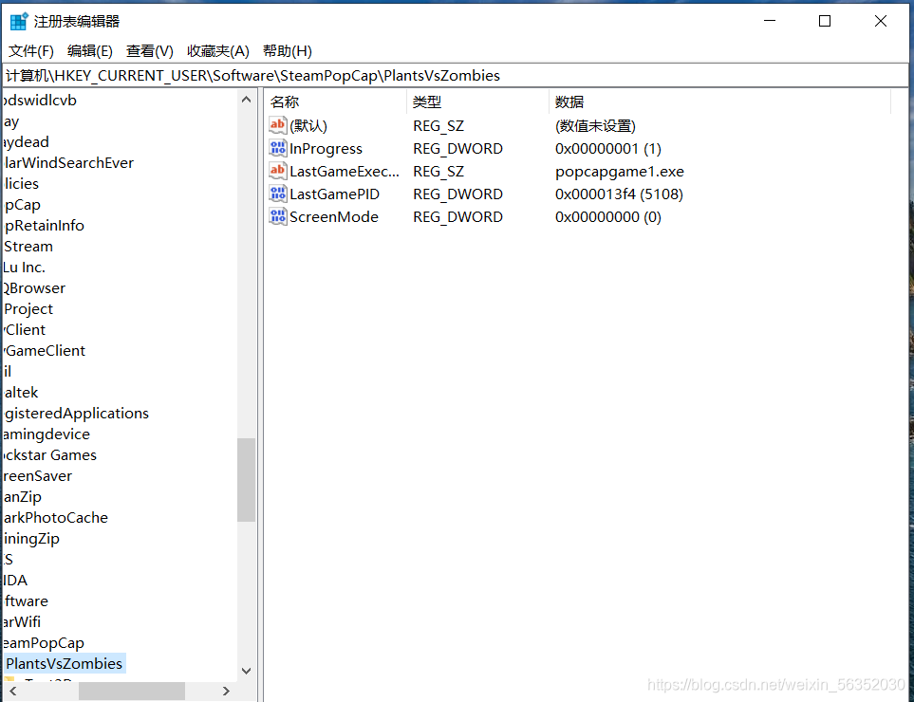The width and height of the screenshot is (914, 702).
Task: Click the data (数值未设置)
Action: [x=595, y=126]
